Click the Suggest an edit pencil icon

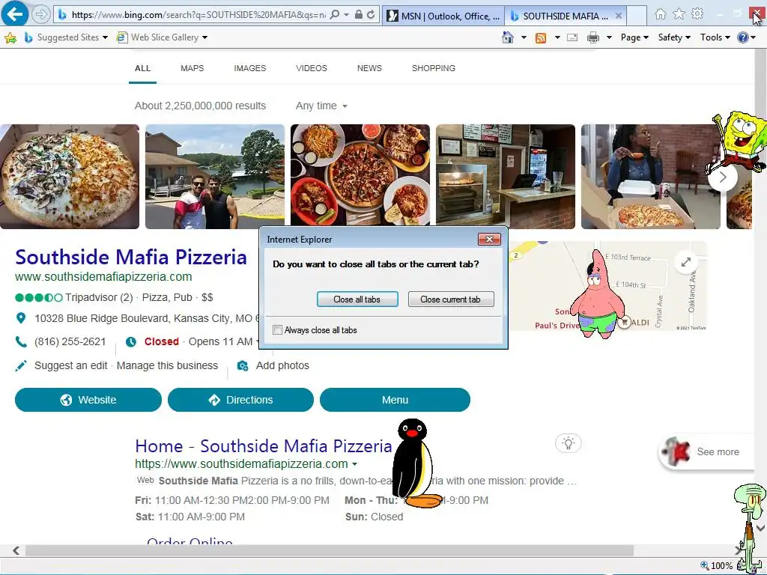20,365
